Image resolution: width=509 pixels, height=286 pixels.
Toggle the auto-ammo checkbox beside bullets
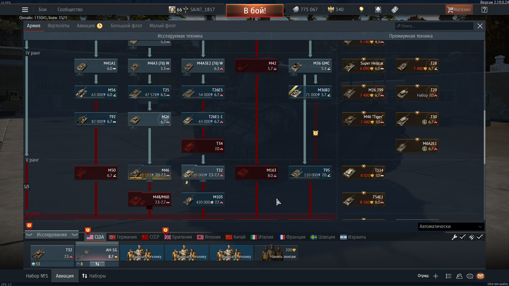pyautogui.click(x=480, y=237)
